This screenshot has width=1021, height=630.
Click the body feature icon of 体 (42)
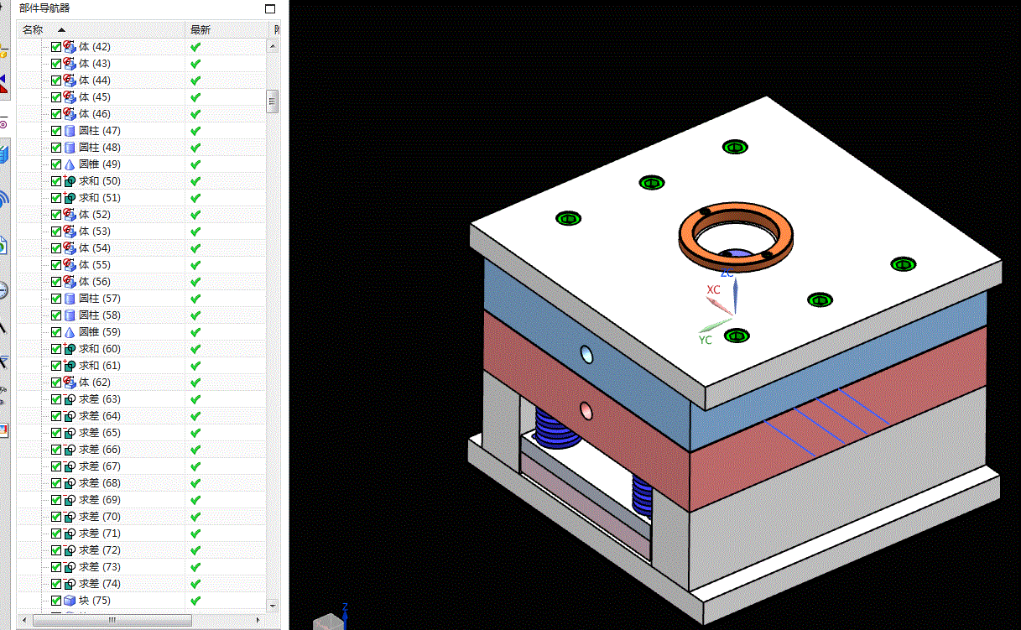pos(70,47)
